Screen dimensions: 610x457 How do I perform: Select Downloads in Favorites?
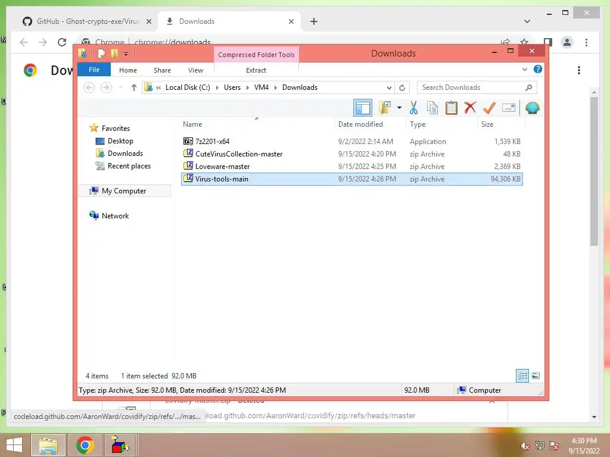coord(125,154)
